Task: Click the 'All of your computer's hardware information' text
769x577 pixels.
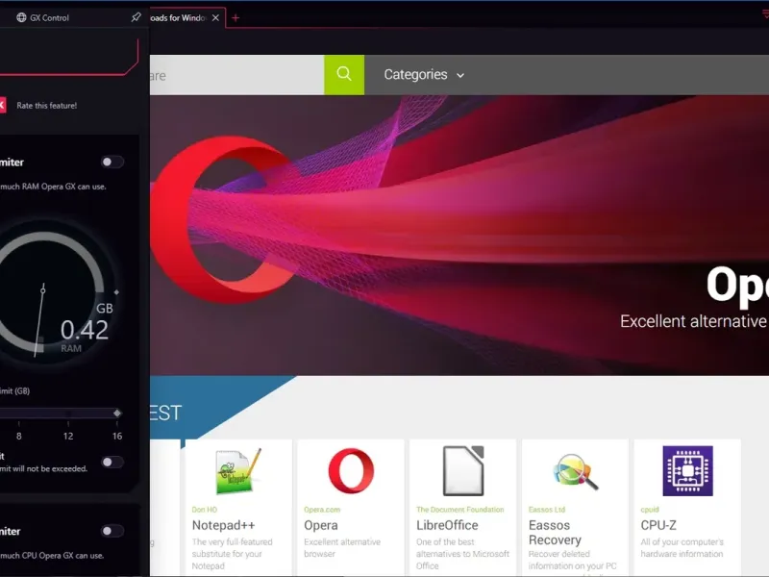Action: point(682,547)
